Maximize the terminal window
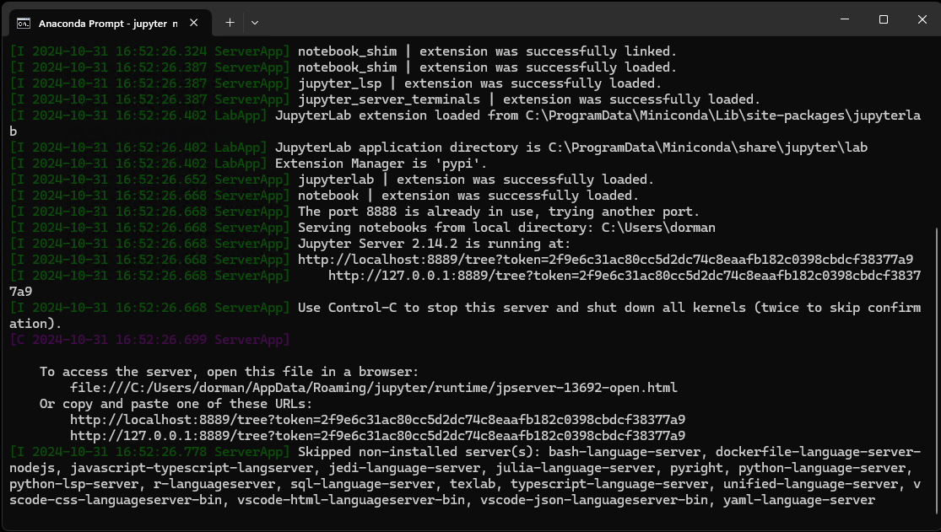Screen dimensions: 941x532 tap(884, 19)
